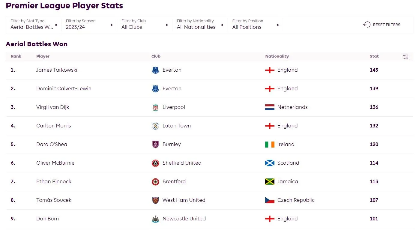
Task: Click the Brentford club crest icon
Action: pyautogui.click(x=155, y=182)
